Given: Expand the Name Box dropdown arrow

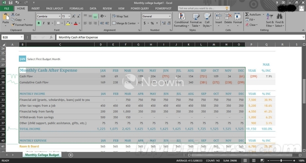Looking at the screenshot, I should tap(21, 37).
